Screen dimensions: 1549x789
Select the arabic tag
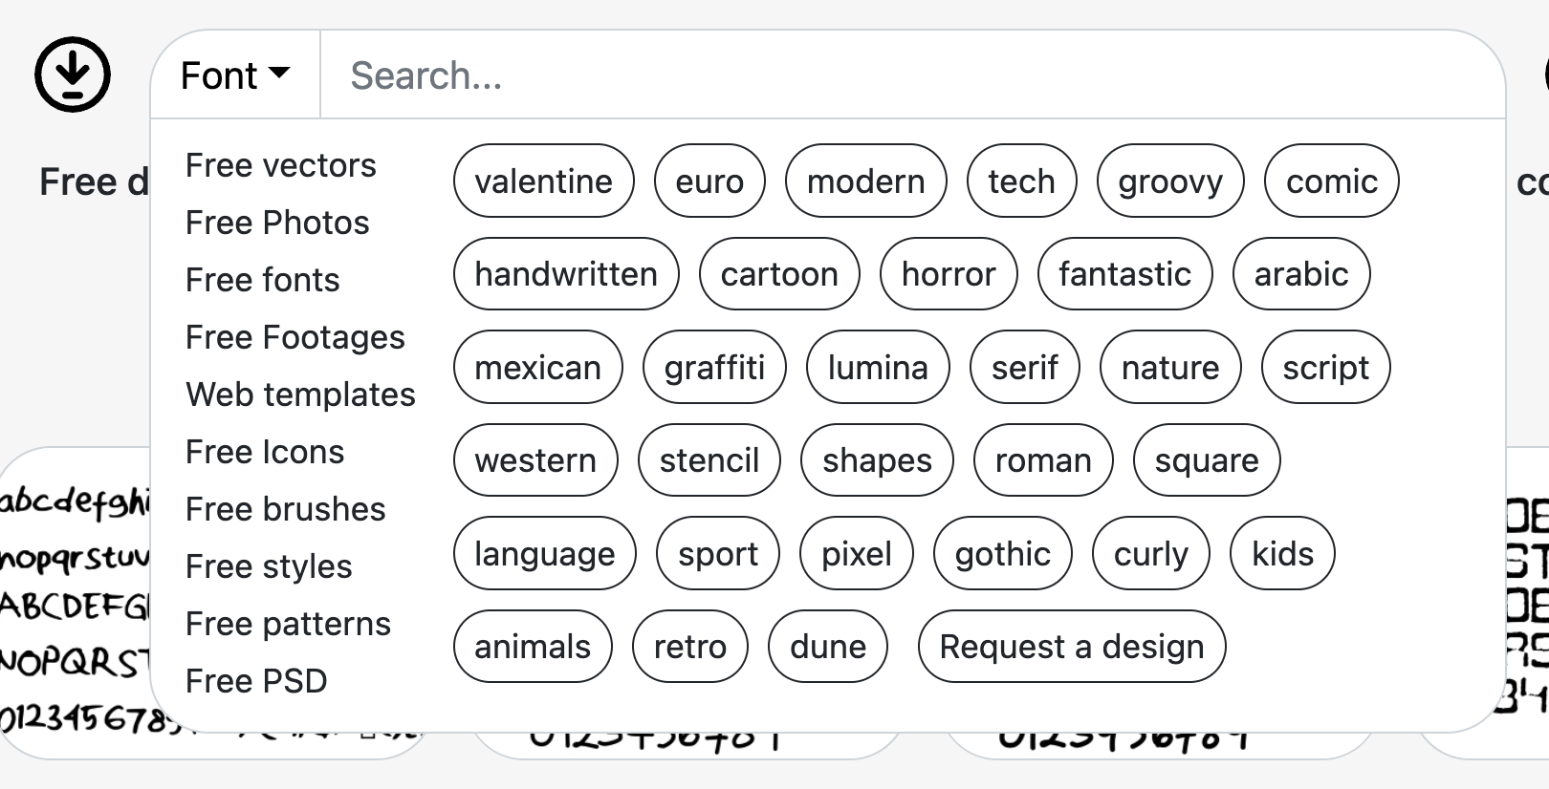pos(1300,274)
